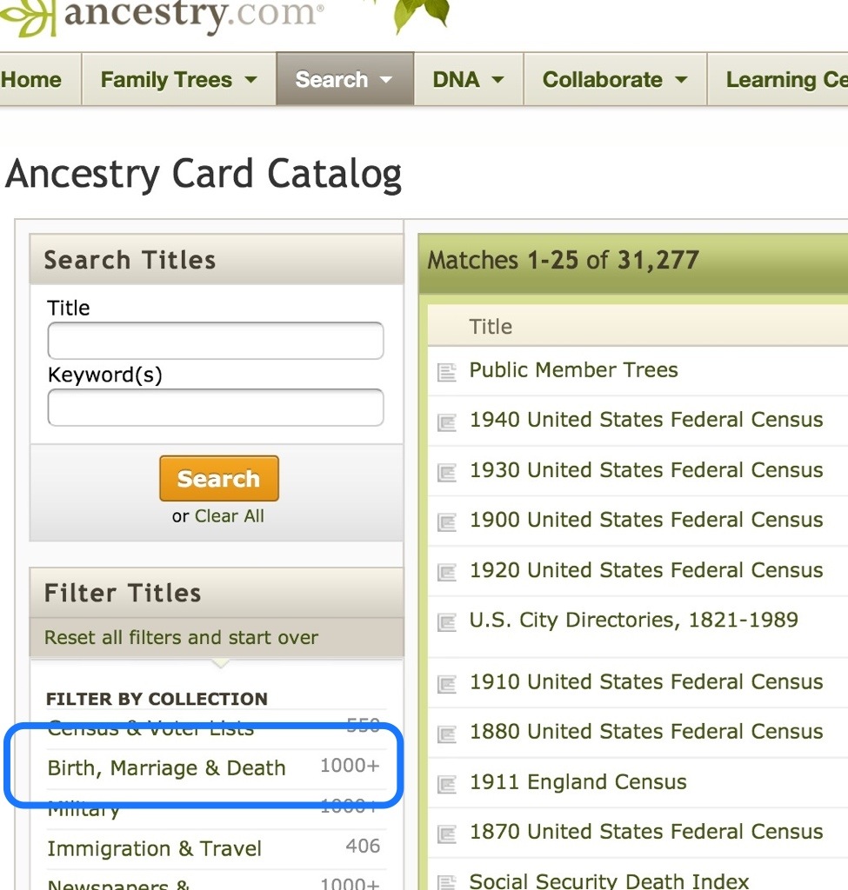
Task: Click the Keyword(s) input field
Action: (216, 408)
